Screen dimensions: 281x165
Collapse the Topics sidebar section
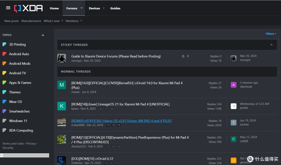[x=43, y=35]
